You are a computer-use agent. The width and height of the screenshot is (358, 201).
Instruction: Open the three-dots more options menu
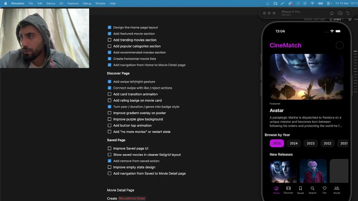coord(356,19)
